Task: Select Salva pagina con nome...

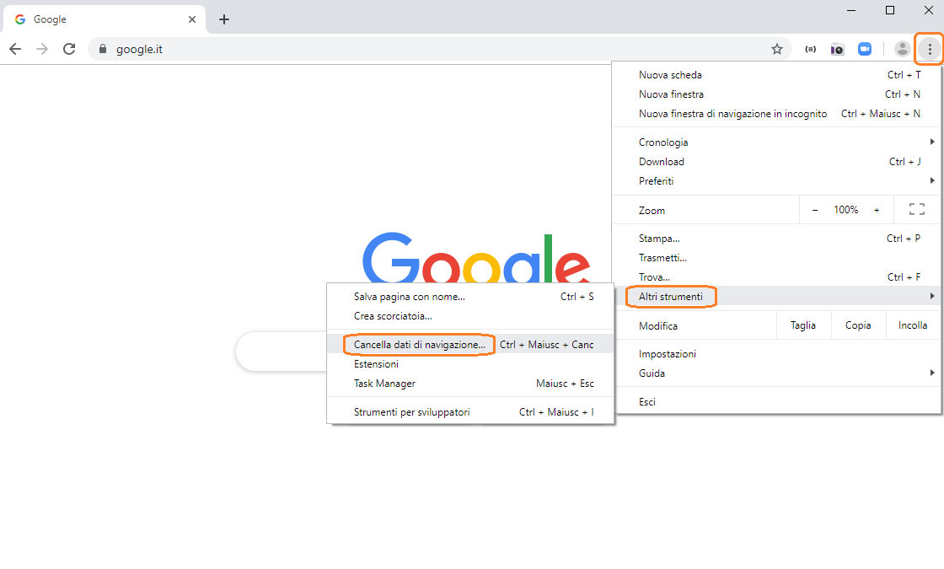Action: [470, 296]
